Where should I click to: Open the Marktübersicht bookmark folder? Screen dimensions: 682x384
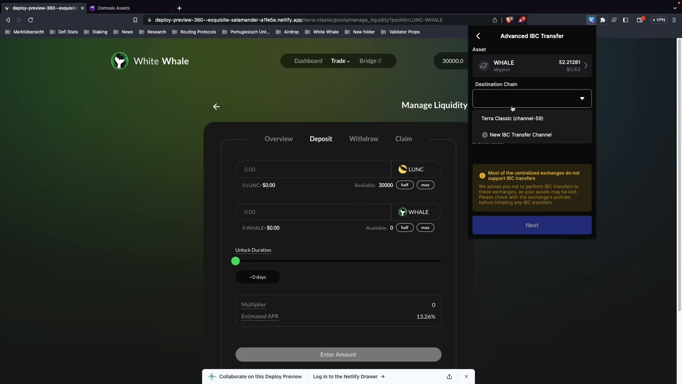pos(25,32)
